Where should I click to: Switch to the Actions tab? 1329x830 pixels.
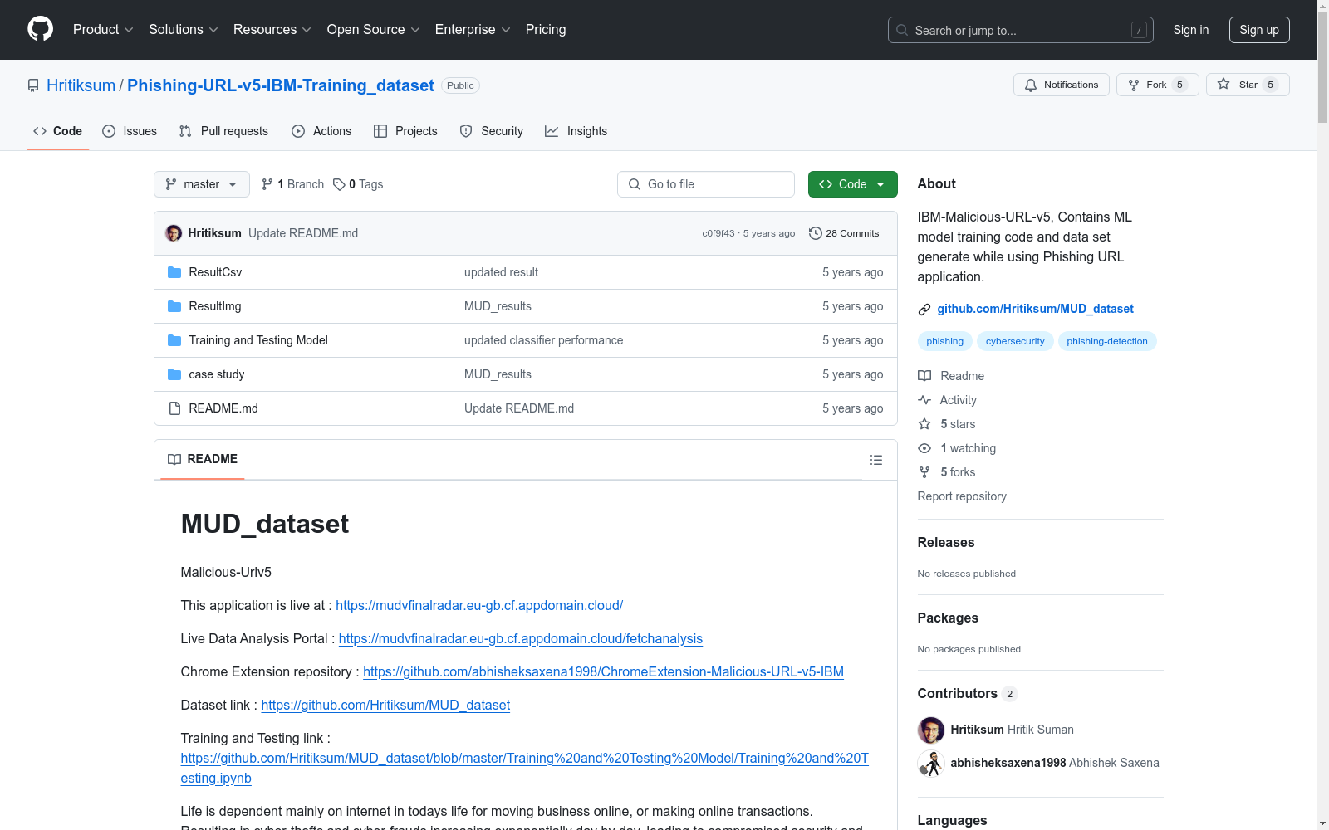coord(321,131)
